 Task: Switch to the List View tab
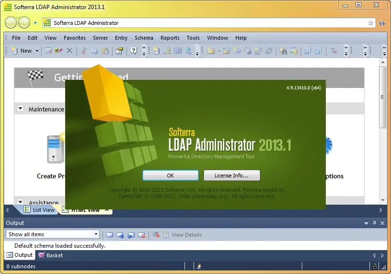[39, 210]
